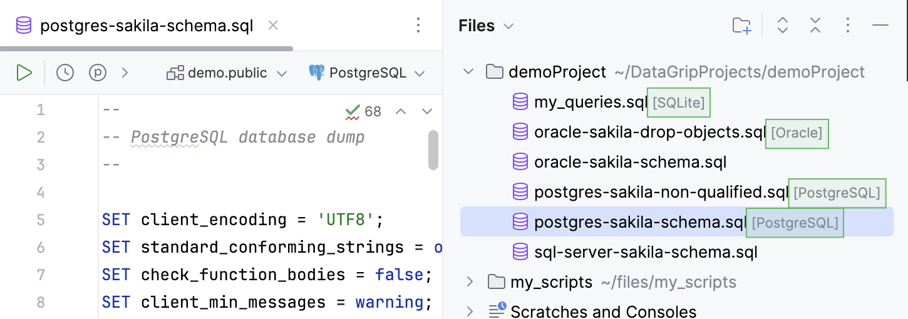Collapse the demoProject folder
The height and width of the screenshot is (319, 908).
point(468,72)
